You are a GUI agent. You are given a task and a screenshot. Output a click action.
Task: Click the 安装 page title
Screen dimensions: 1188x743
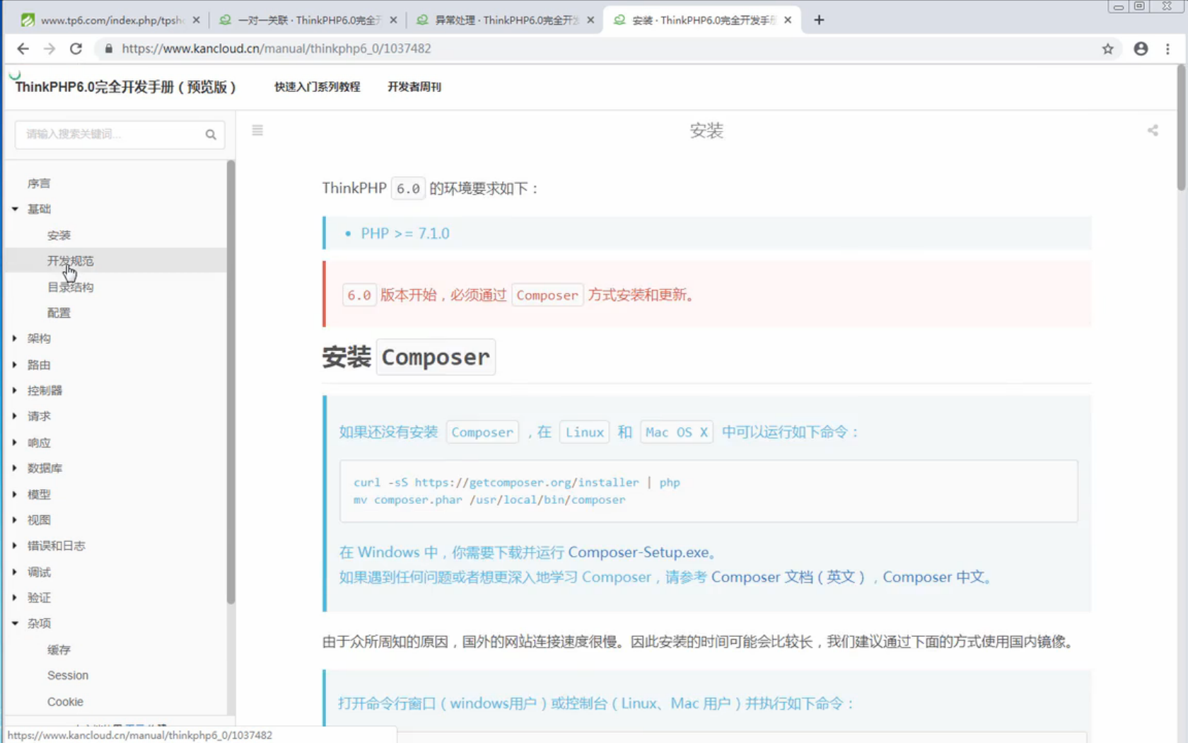click(706, 130)
